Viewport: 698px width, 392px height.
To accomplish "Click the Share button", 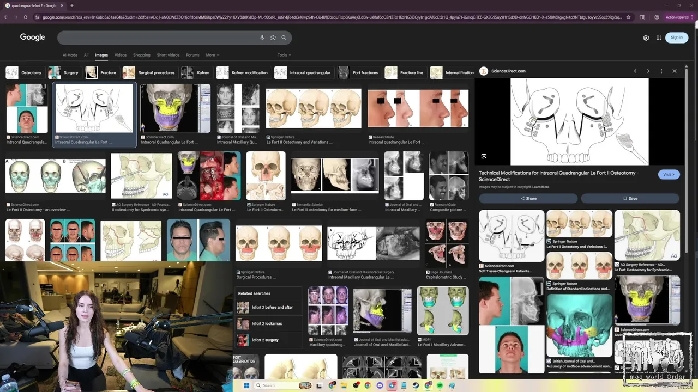I will tap(528, 199).
